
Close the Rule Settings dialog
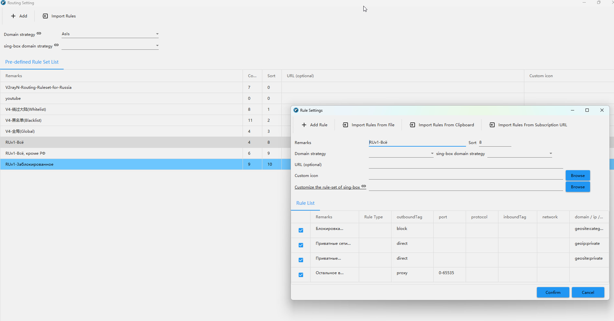click(x=602, y=110)
